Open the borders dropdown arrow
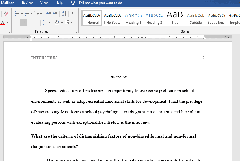240x161 pixels. click(72, 23)
